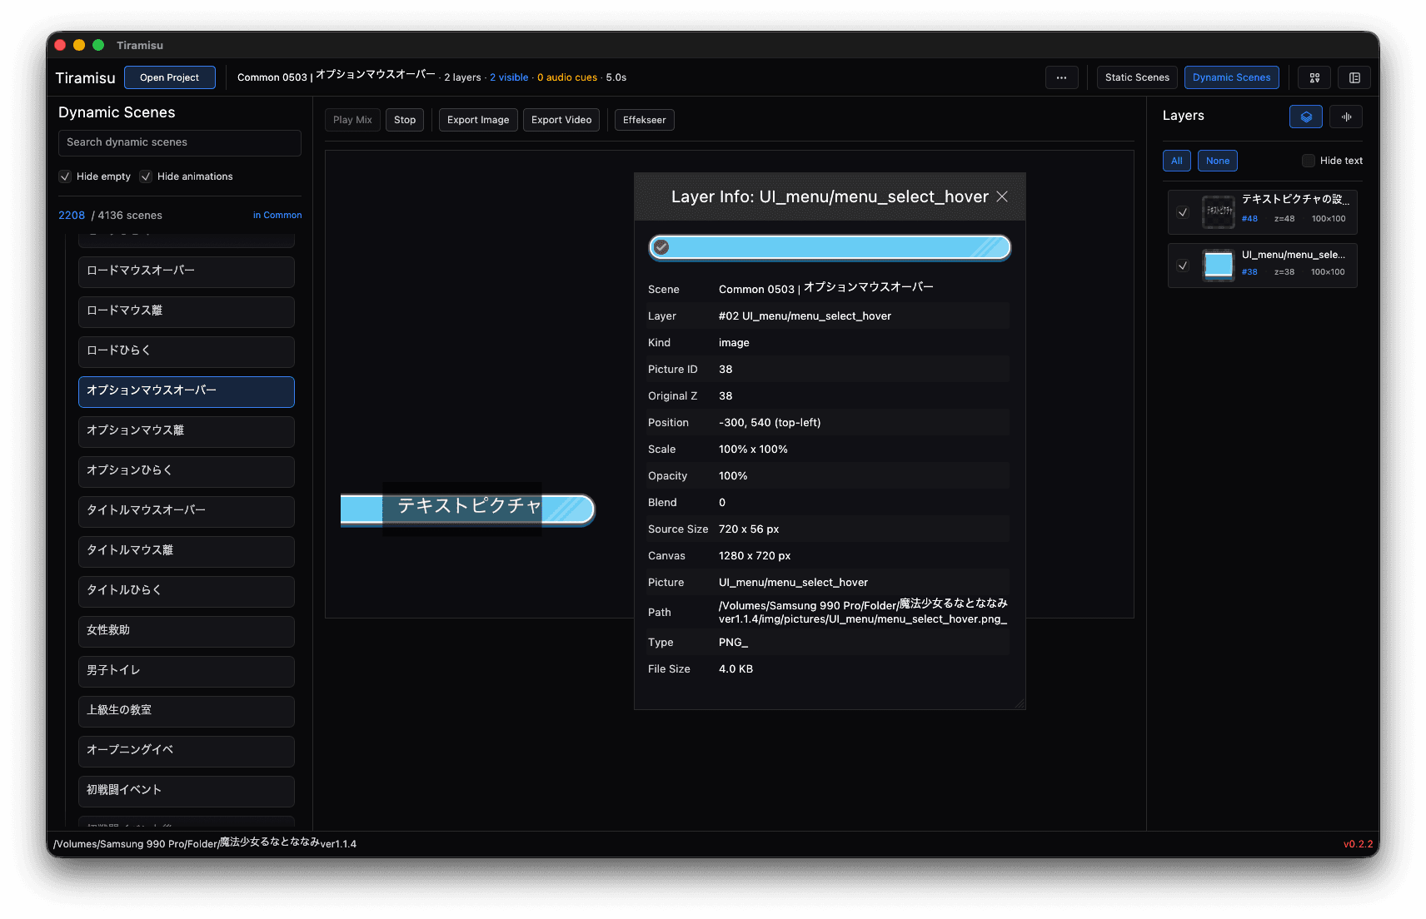Select scene ロードマウスオーバー
Viewport: 1426px width, 919px height.
point(187,271)
